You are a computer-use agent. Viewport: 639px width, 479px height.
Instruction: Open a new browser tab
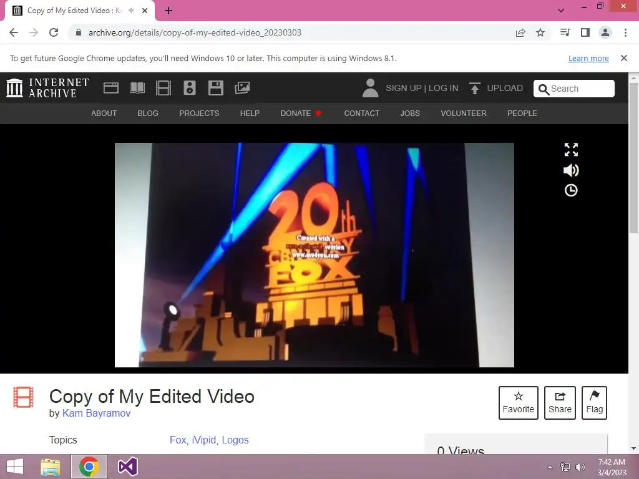pos(168,11)
